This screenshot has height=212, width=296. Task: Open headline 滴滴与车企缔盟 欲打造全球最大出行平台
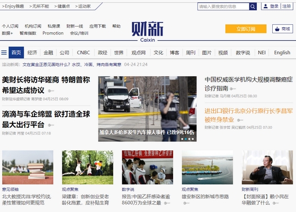coord(46,119)
